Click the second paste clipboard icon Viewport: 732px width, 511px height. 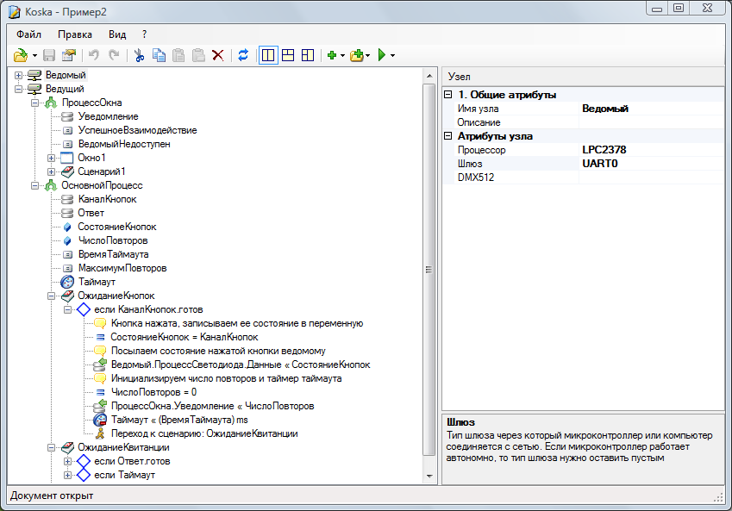pyautogui.click(x=199, y=55)
